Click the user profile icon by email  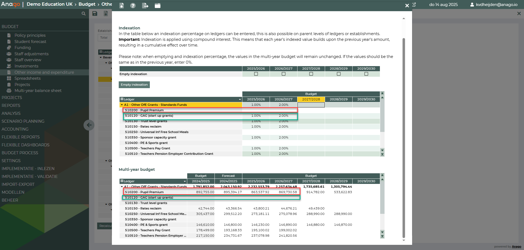(x=472, y=5)
